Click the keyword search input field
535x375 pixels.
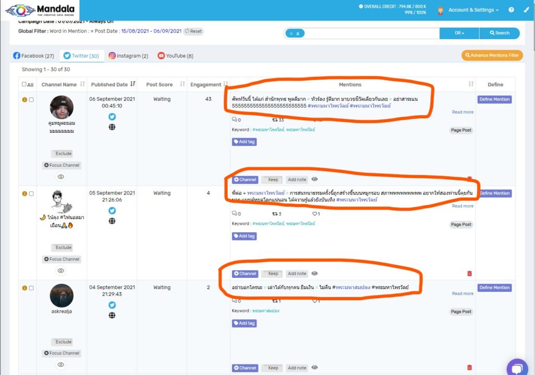coord(371,33)
